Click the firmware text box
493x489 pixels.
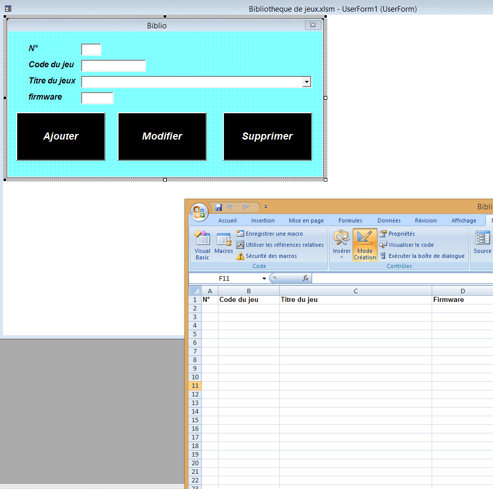[x=97, y=98]
